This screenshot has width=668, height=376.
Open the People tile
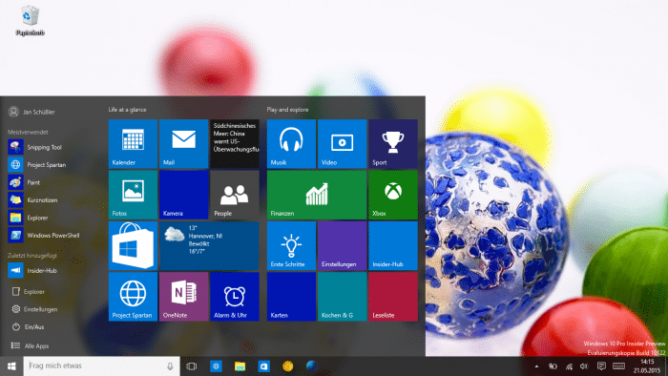pos(235,195)
